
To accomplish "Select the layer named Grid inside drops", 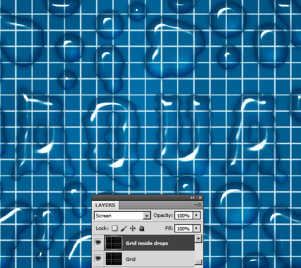I will pos(146,243).
